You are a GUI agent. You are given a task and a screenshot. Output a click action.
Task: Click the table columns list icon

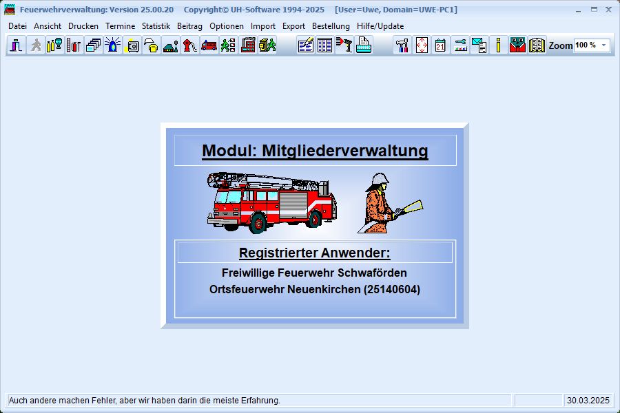coord(325,45)
